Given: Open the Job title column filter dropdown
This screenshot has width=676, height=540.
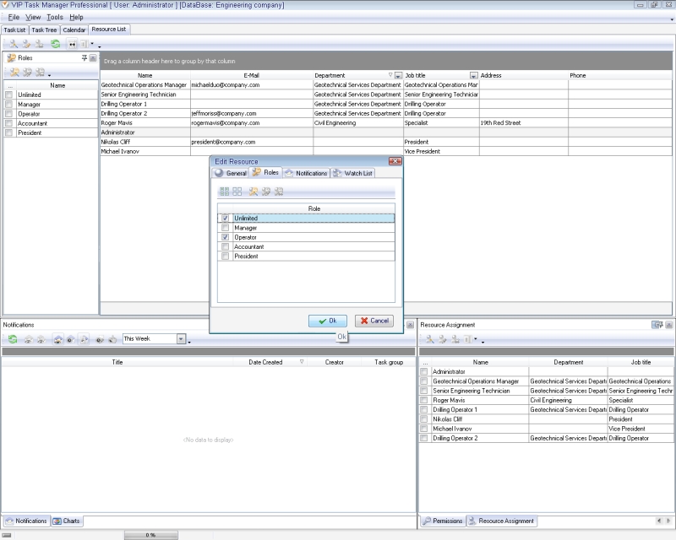Looking at the screenshot, I should click(474, 75).
